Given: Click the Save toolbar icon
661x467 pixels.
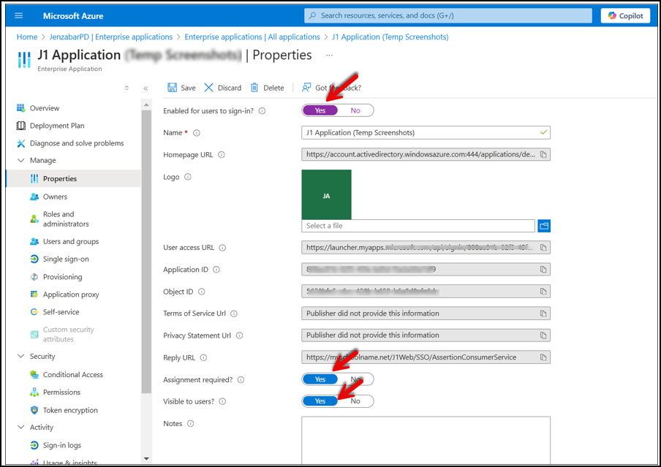Looking at the screenshot, I should point(172,87).
